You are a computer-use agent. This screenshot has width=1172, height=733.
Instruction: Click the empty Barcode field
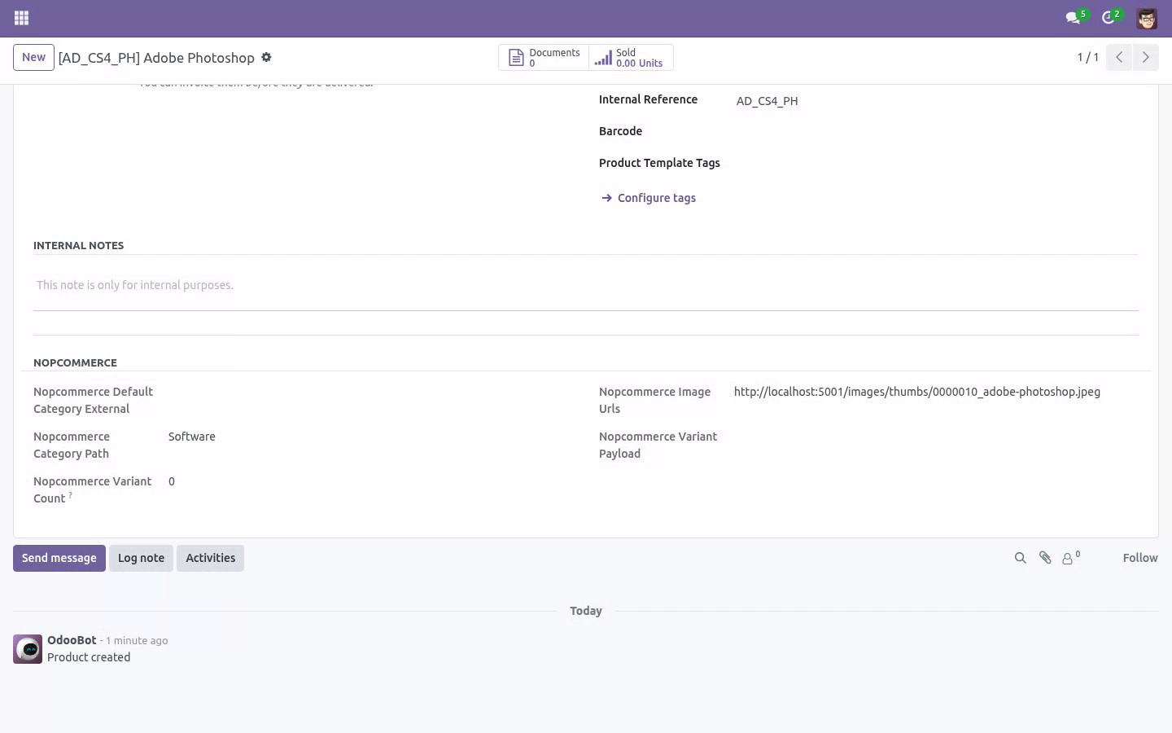click(936, 132)
